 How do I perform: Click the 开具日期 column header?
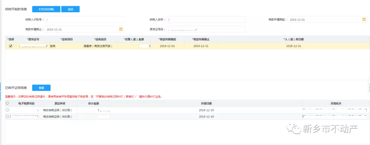coord(206,103)
